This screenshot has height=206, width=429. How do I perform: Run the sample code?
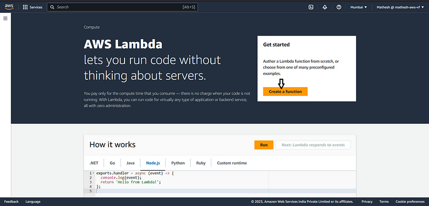click(x=264, y=145)
